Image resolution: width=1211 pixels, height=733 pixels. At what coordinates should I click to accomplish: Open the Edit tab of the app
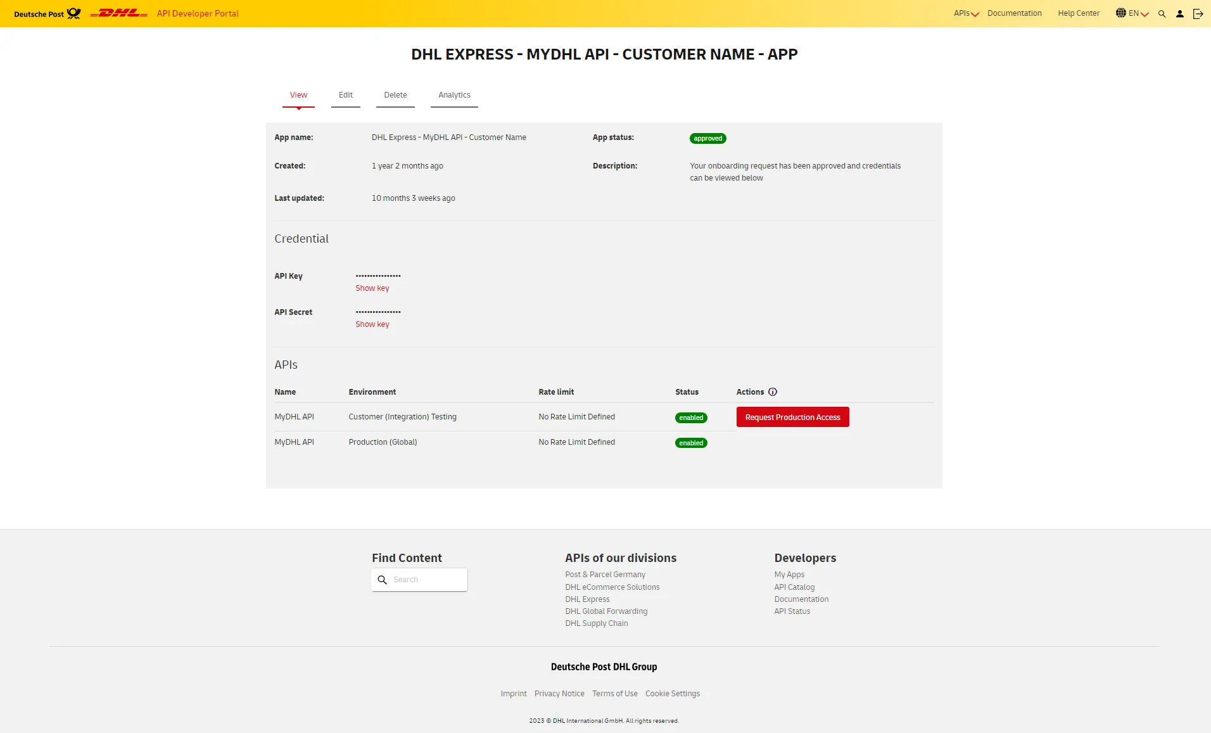tap(345, 95)
